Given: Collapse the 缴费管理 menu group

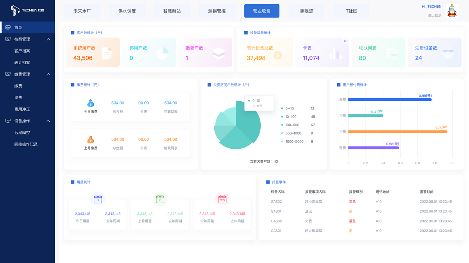Looking at the screenshot, I should click(x=48, y=74).
